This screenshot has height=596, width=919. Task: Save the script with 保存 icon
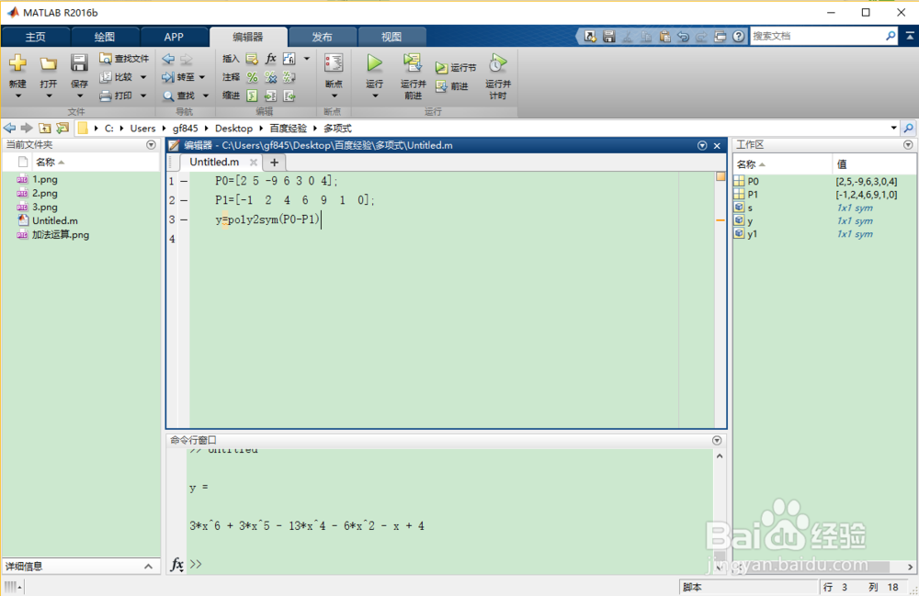(79, 62)
